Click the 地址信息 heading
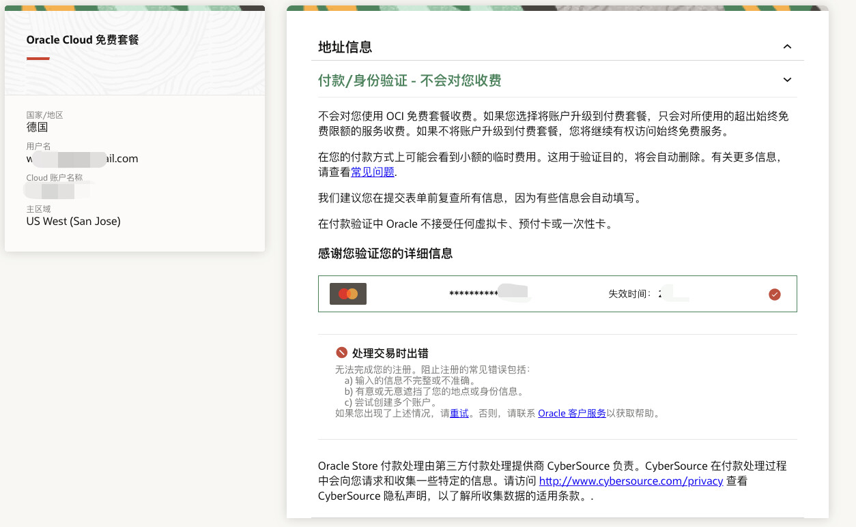The height and width of the screenshot is (527, 856). tap(345, 47)
